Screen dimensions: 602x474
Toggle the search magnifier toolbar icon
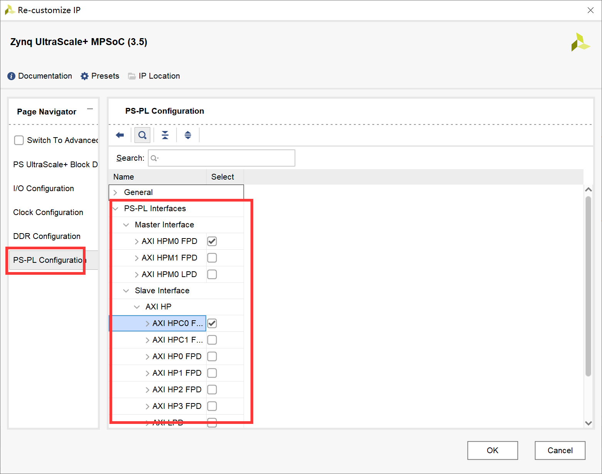click(142, 135)
